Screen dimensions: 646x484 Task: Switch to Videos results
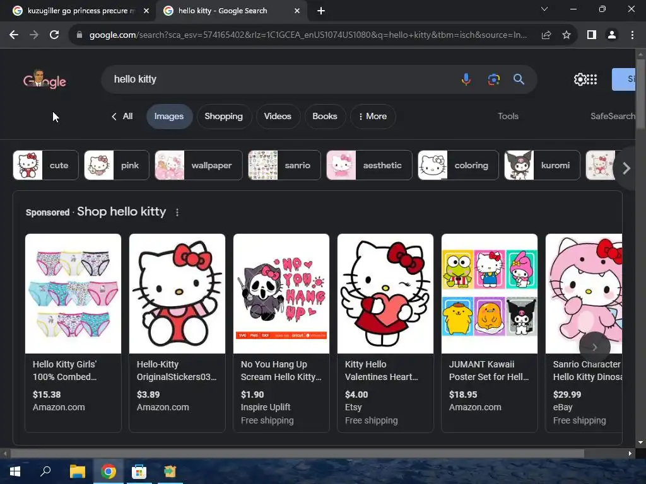click(x=278, y=117)
